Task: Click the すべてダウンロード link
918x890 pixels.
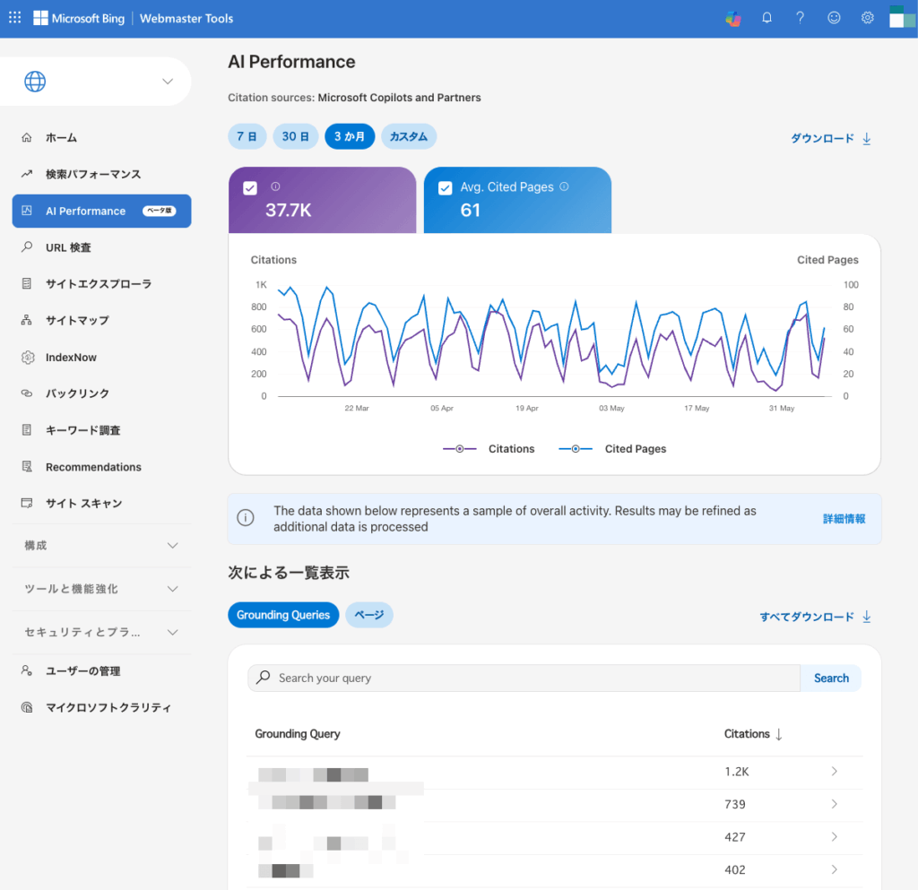Action: point(807,617)
